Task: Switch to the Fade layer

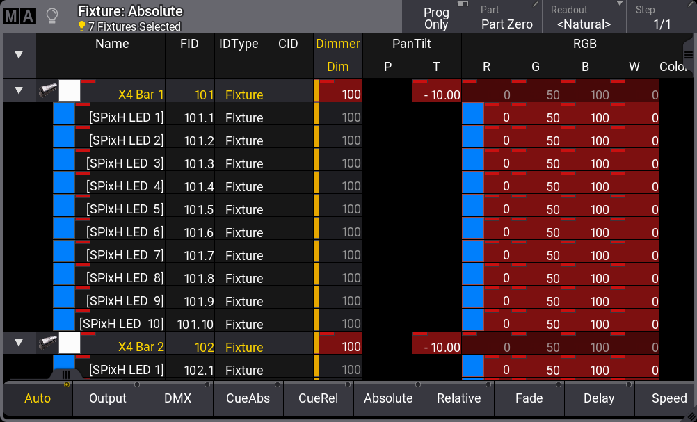Action: pos(529,398)
